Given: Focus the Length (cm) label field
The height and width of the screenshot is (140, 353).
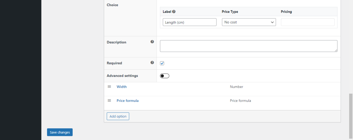Looking at the screenshot, I should pos(190,22).
